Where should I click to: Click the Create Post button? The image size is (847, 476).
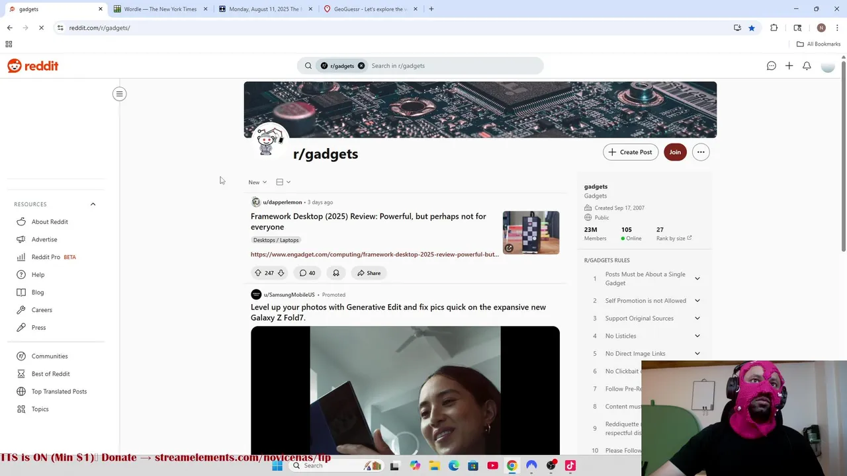pos(631,152)
